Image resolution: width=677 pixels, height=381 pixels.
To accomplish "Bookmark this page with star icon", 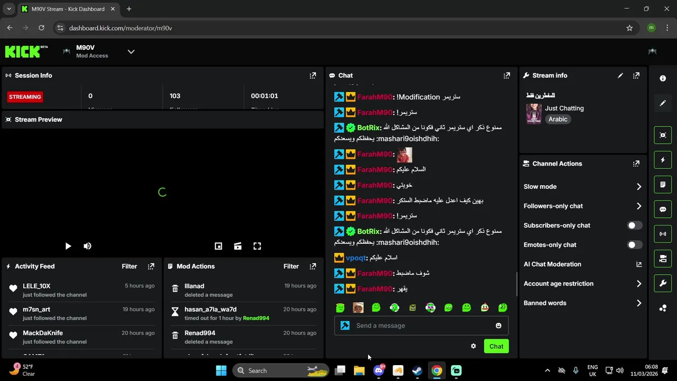I will [629, 28].
